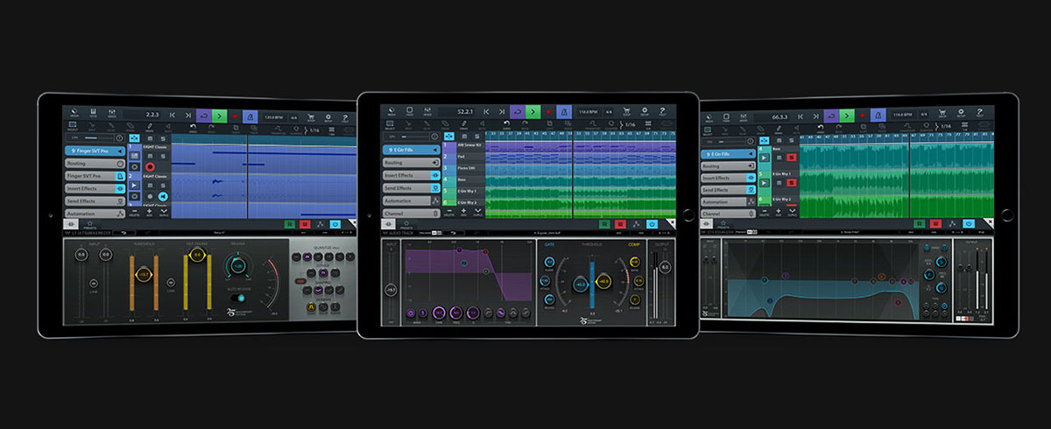Click the 120.0 BPM tempo field, left iPad
1051x429 pixels.
[273, 117]
